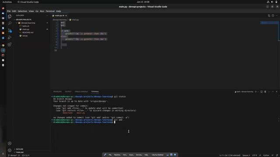Open the hello.sh file
Screen dimensions: 280x157
pos(25,26)
